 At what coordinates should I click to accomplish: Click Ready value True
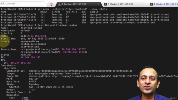pos(32,90)
